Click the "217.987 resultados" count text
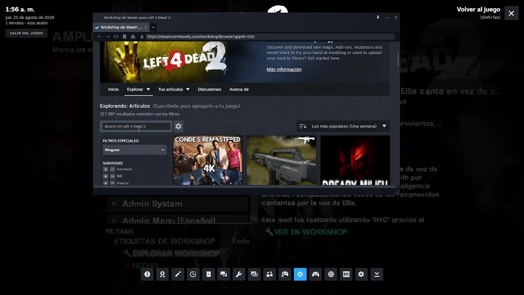Image resolution: width=524 pixels, height=295 pixels. (x=140, y=114)
